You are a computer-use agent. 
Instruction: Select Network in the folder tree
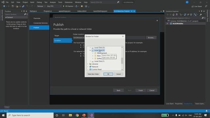(x=95, y=67)
